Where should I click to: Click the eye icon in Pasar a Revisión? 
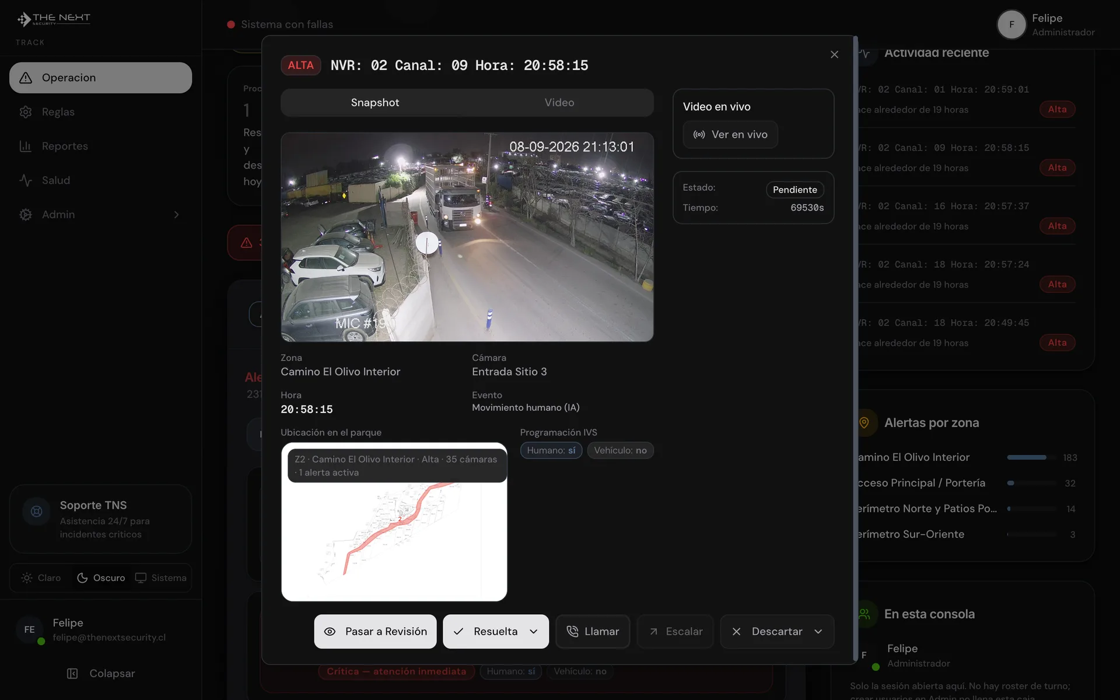330,632
